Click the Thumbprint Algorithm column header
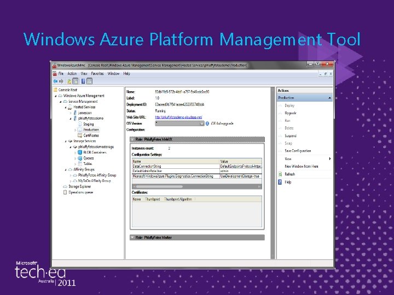The image size is (394, 295). coord(178,199)
